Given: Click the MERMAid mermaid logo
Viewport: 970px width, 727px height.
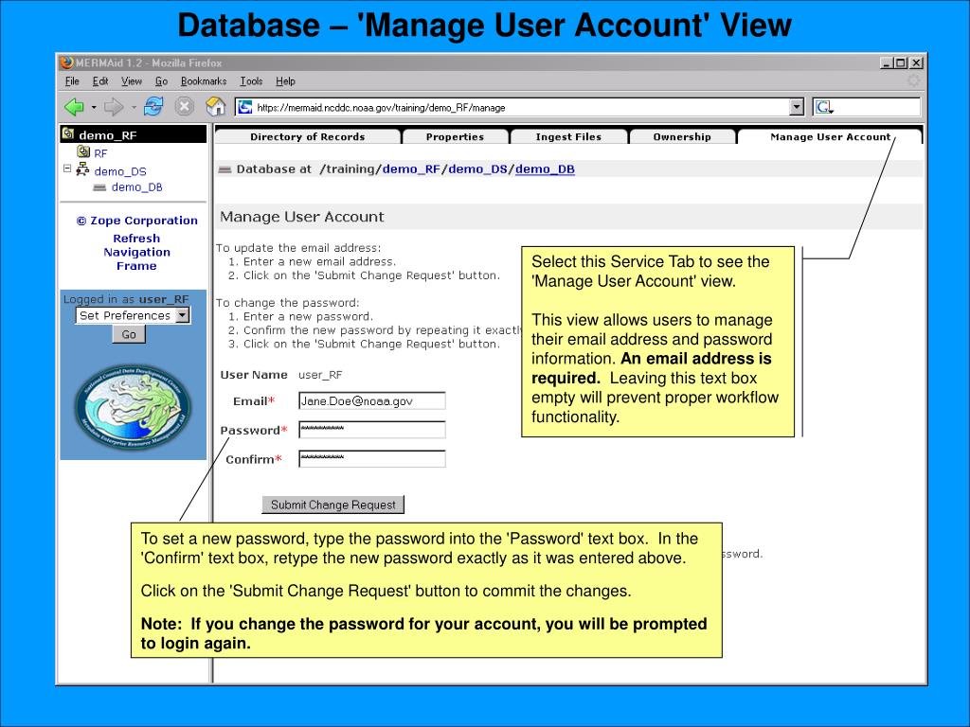Looking at the screenshot, I should click(133, 406).
